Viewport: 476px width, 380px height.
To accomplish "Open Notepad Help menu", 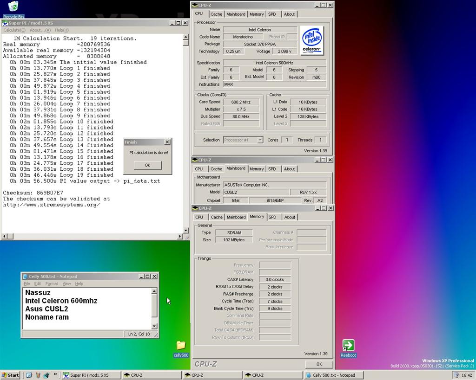I will tap(79, 283).
